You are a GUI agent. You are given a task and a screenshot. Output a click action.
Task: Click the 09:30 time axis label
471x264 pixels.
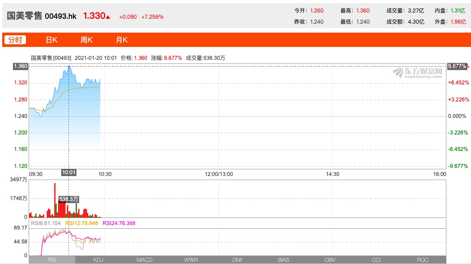click(36, 174)
